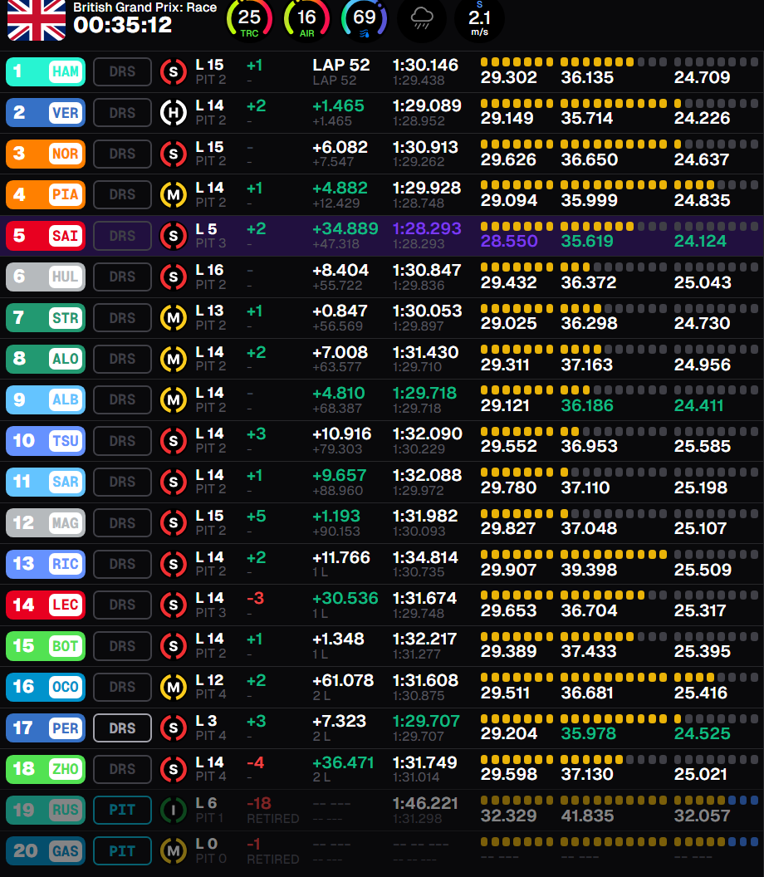Click the LAP 52 leader gap text
Image resolution: width=764 pixels, height=877 pixels.
coord(341,65)
